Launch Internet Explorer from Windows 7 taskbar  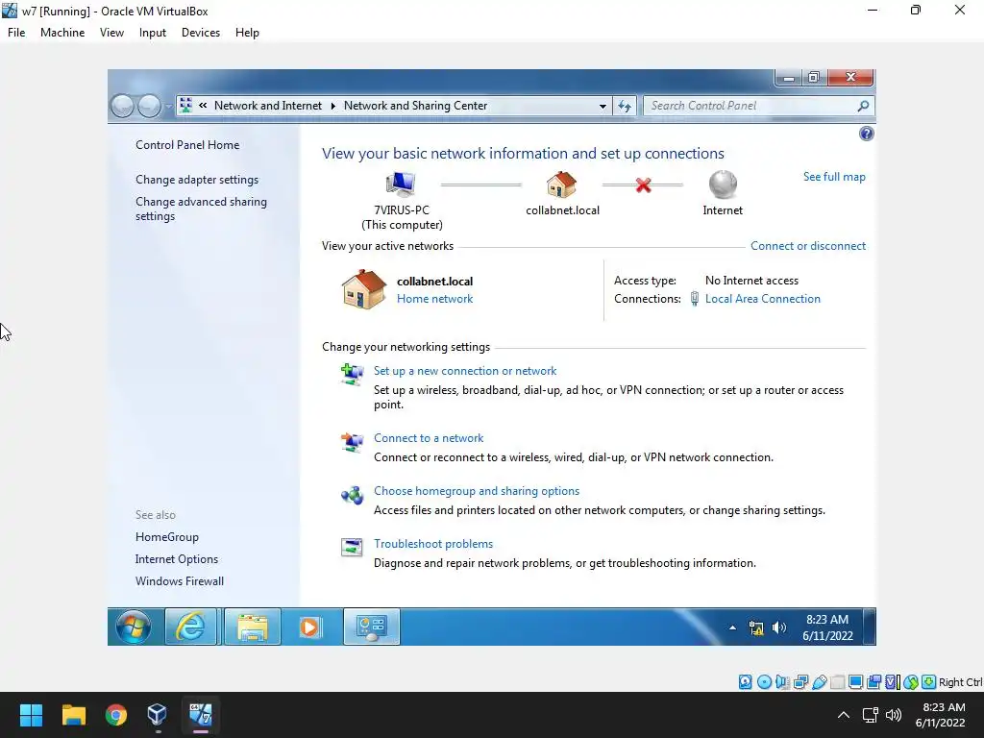[191, 627]
